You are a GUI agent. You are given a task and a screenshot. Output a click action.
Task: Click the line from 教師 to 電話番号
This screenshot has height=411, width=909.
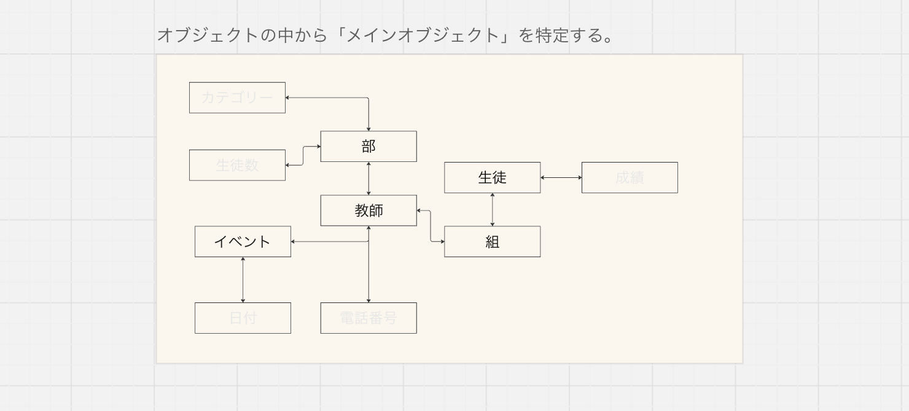point(369,273)
